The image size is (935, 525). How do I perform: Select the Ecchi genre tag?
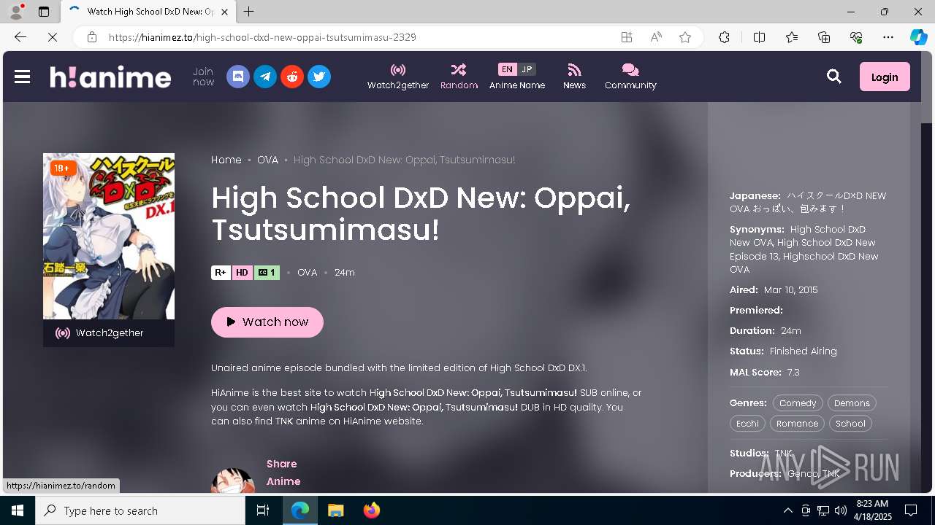[747, 424]
